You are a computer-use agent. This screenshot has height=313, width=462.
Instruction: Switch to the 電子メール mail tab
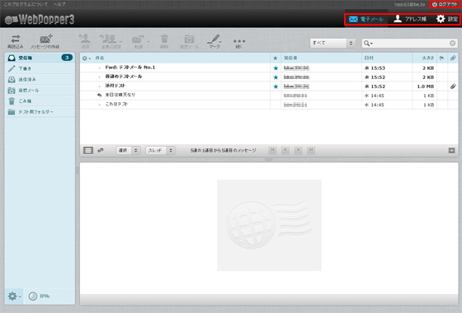[x=366, y=20]
